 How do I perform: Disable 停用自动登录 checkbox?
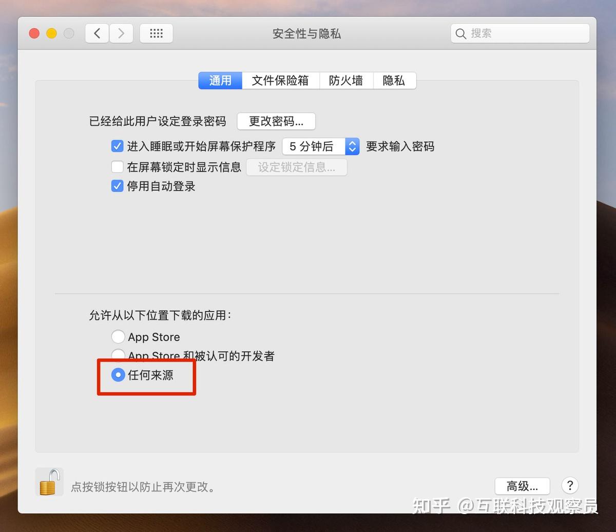coord(117,186)
